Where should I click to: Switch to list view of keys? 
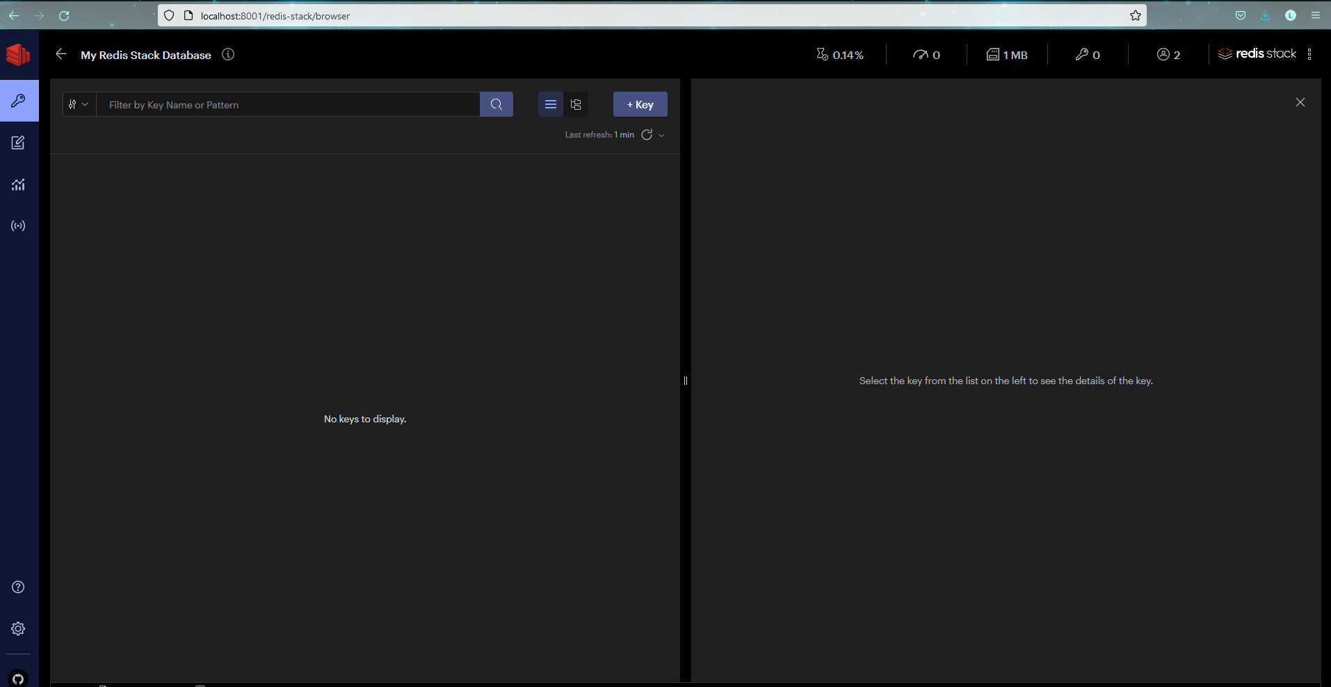[551, 104]
